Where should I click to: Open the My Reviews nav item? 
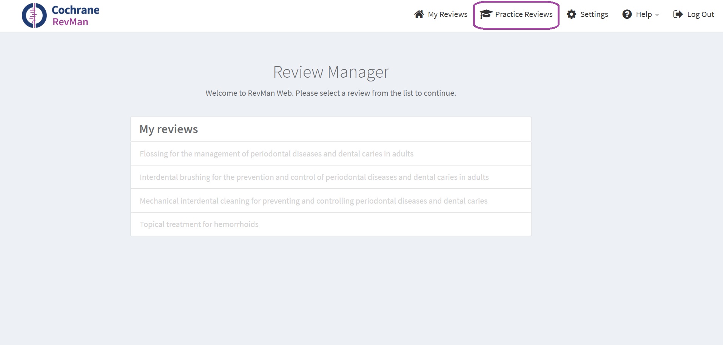[447, 14]
